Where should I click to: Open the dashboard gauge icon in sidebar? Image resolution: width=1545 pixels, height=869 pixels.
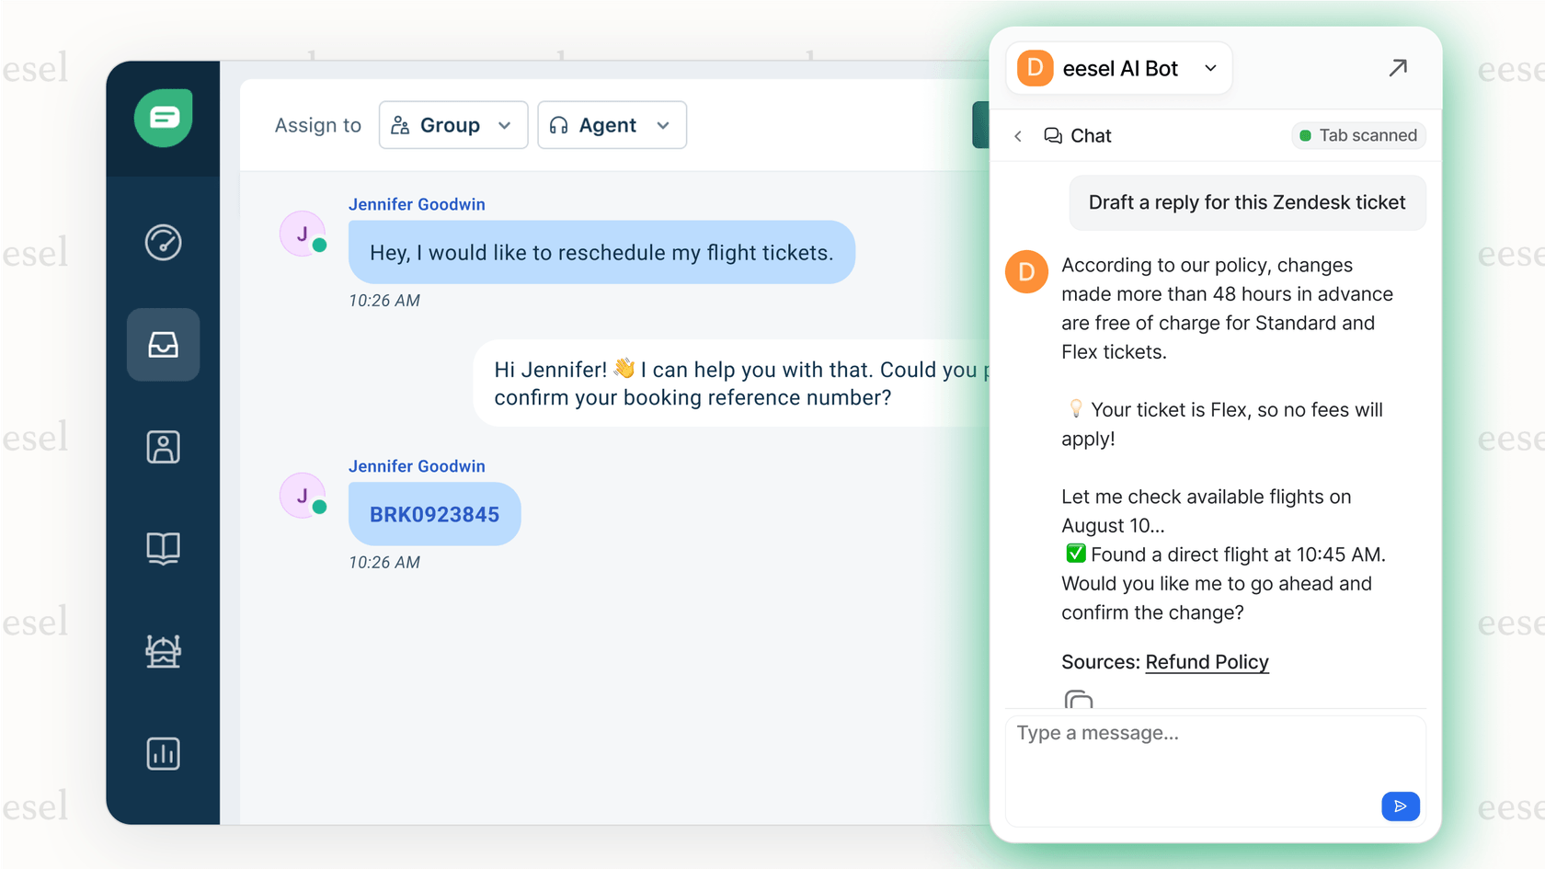pos(164,243)
